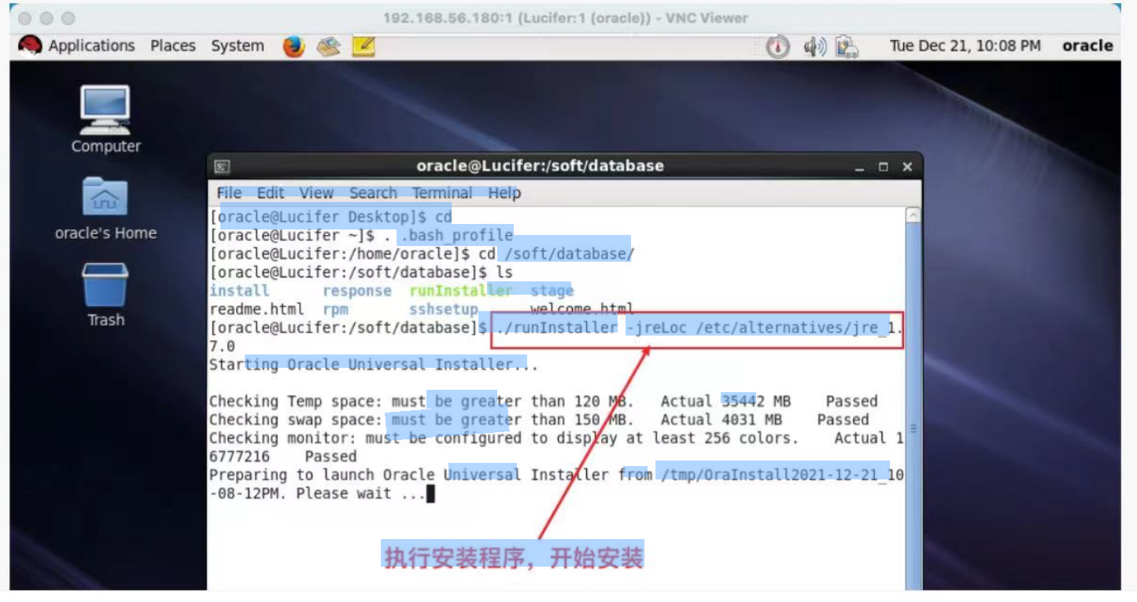Open the Terminal menu in the menu bar
The width and height of the screenshot is (1137, 602).
point(442,193)
